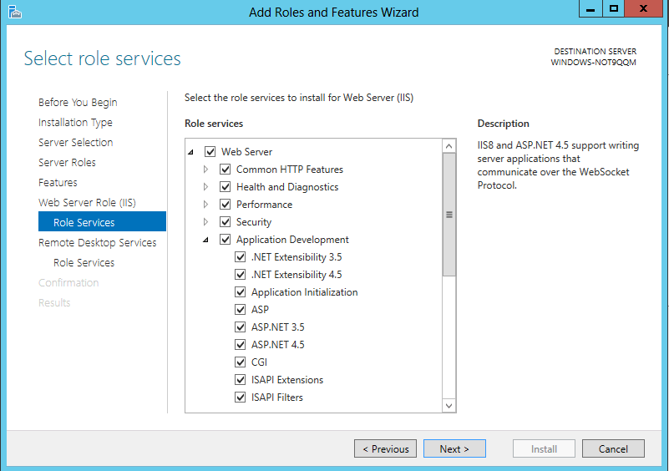
Task: Expand the Security tree node
Action: coord(206,222)
